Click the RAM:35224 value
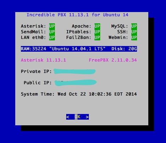The image size is (166, 143). coord(34,49)
